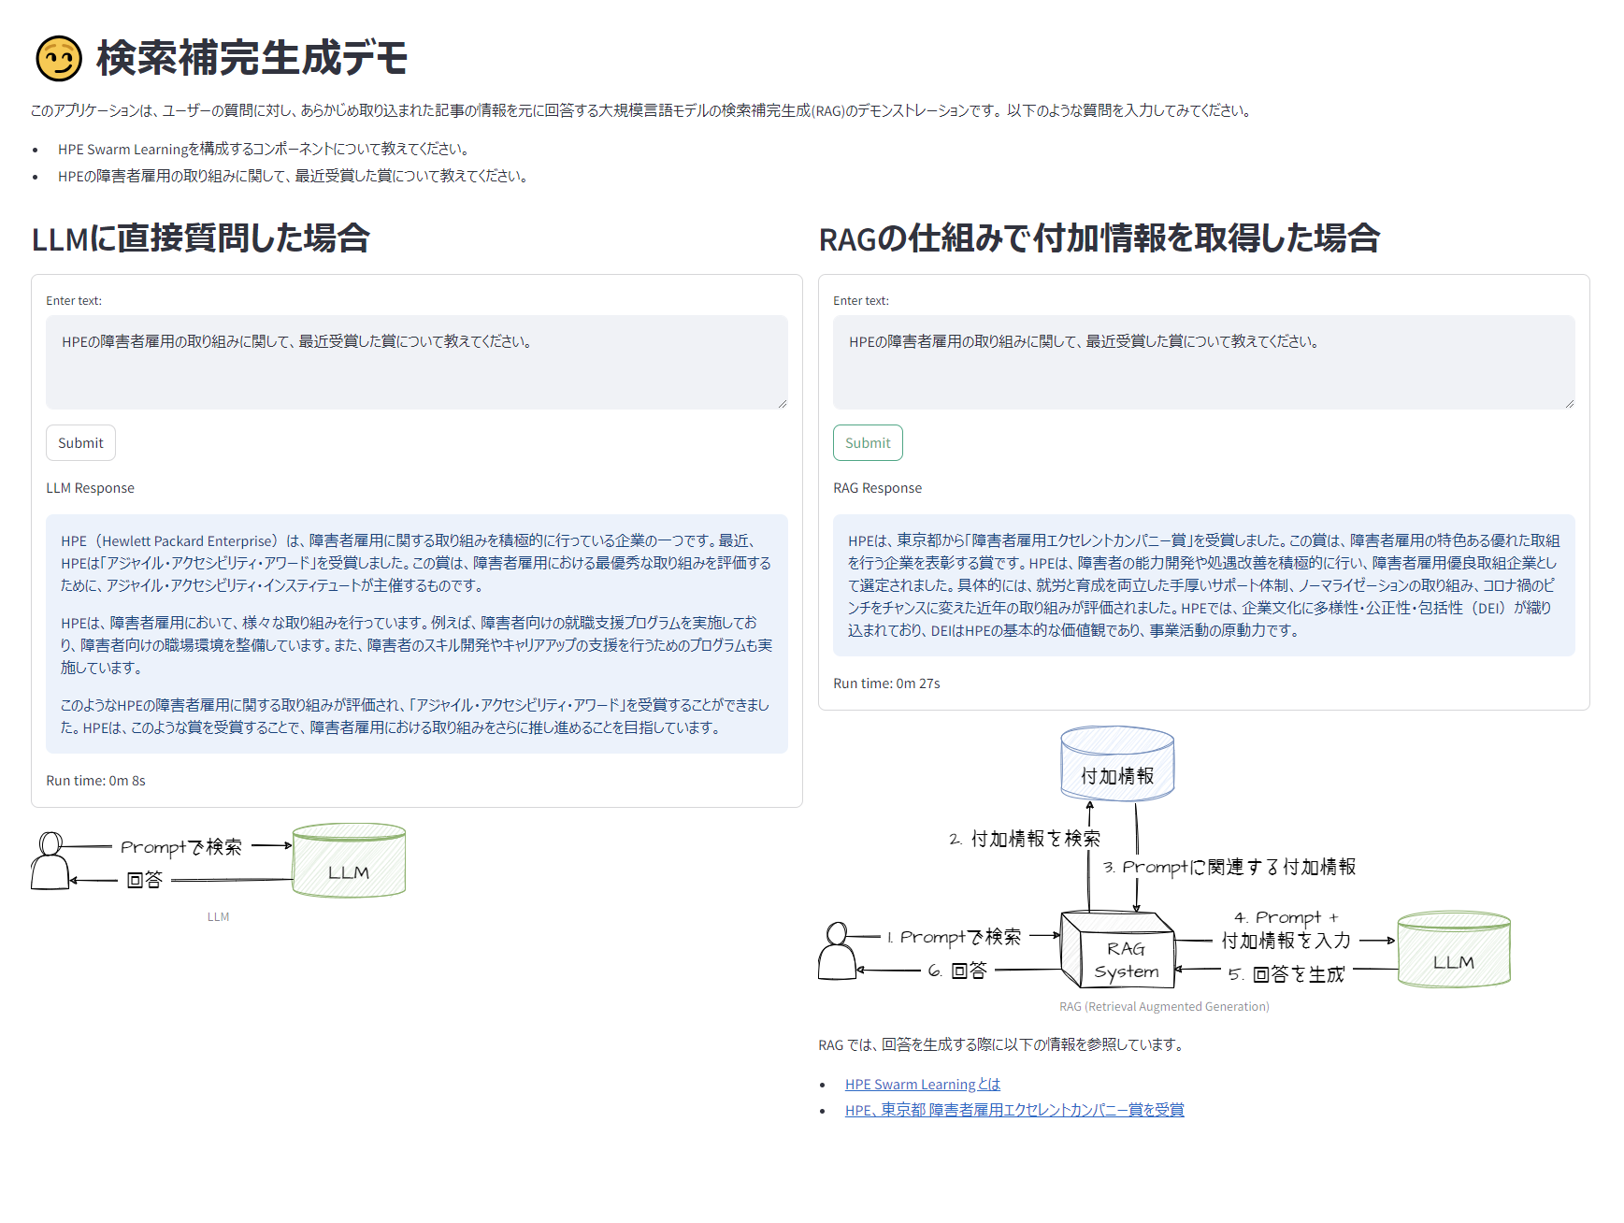Screen dimensions: 1624x1223
Task: Click the LLM response output box
Action: 417,634
